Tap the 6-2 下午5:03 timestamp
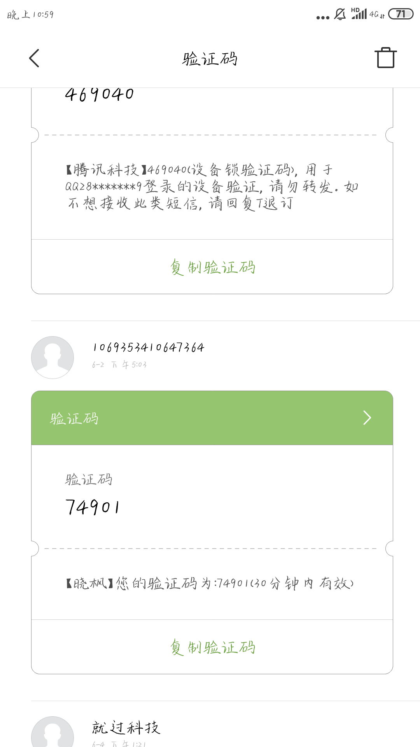Viewport: 420px width, 747px height. tap(119, 365)
